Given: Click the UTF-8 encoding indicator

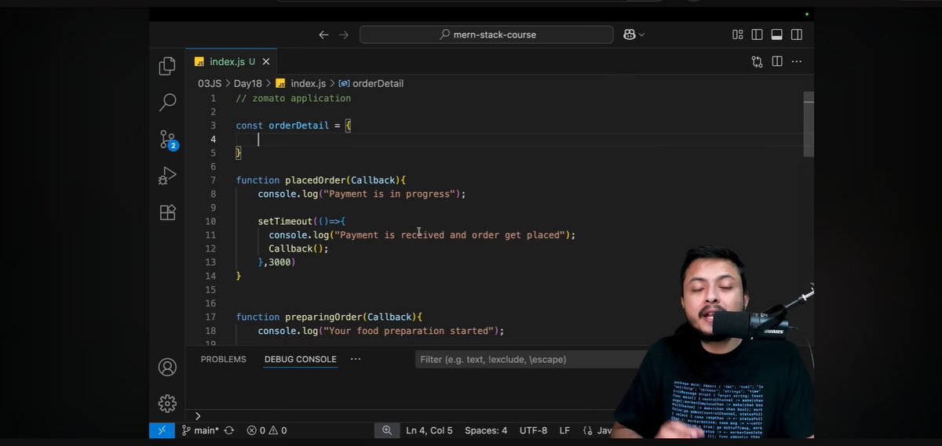Looking at the screenshot, I should pos(533,430).
